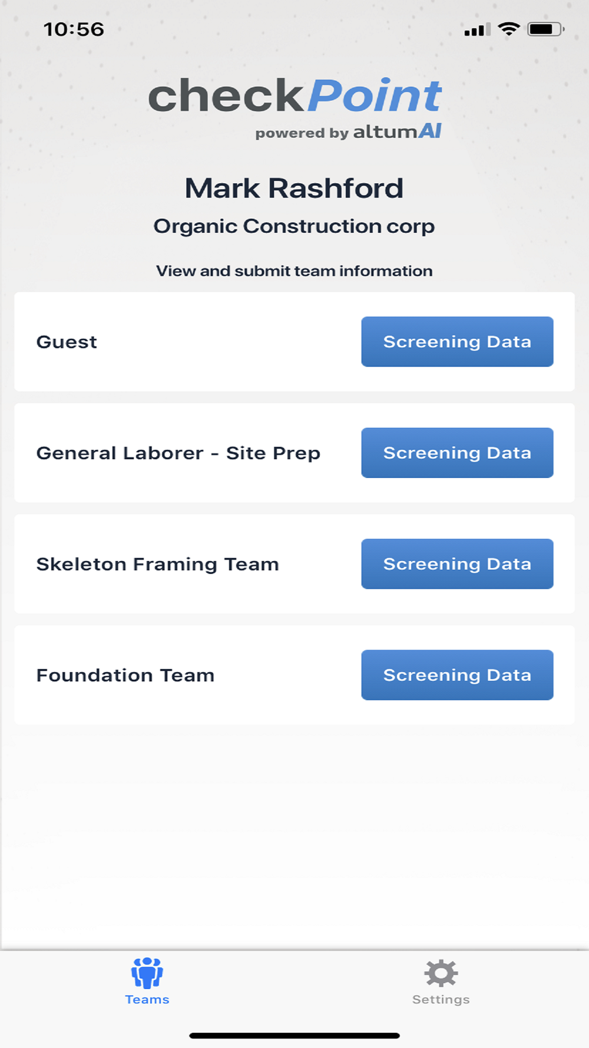Show Screening Data for Foundation Team
Viewport: 589px width, 1048px height.
(457, 675)
